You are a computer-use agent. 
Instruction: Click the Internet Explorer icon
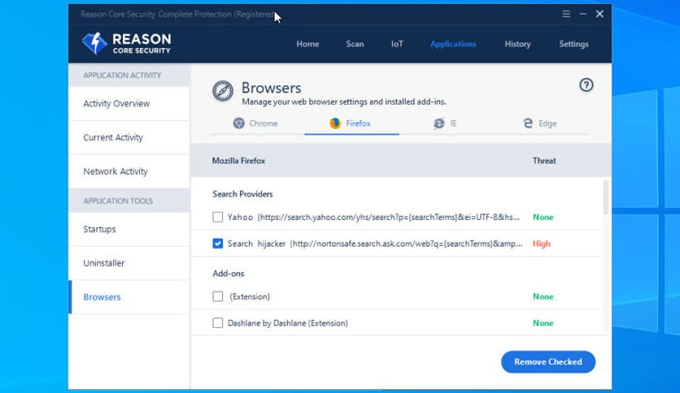[439, 123]
